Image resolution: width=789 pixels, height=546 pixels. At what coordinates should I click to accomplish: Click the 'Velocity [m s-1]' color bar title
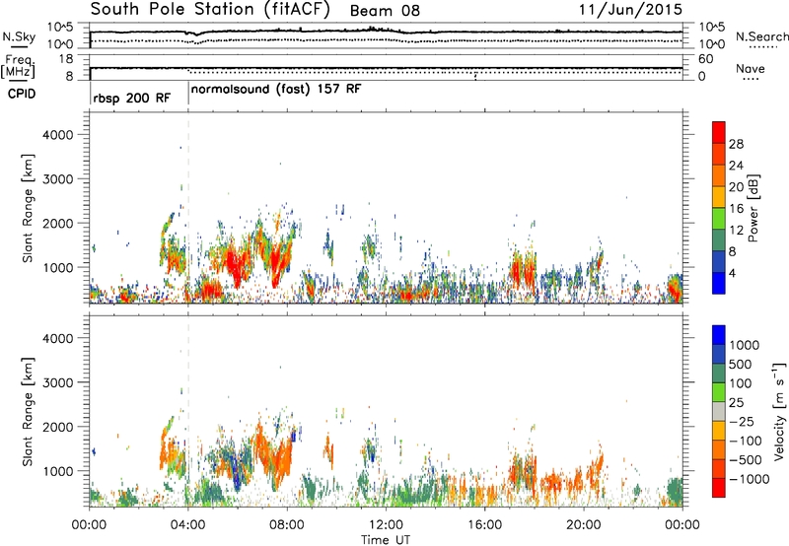coord(779,411)
